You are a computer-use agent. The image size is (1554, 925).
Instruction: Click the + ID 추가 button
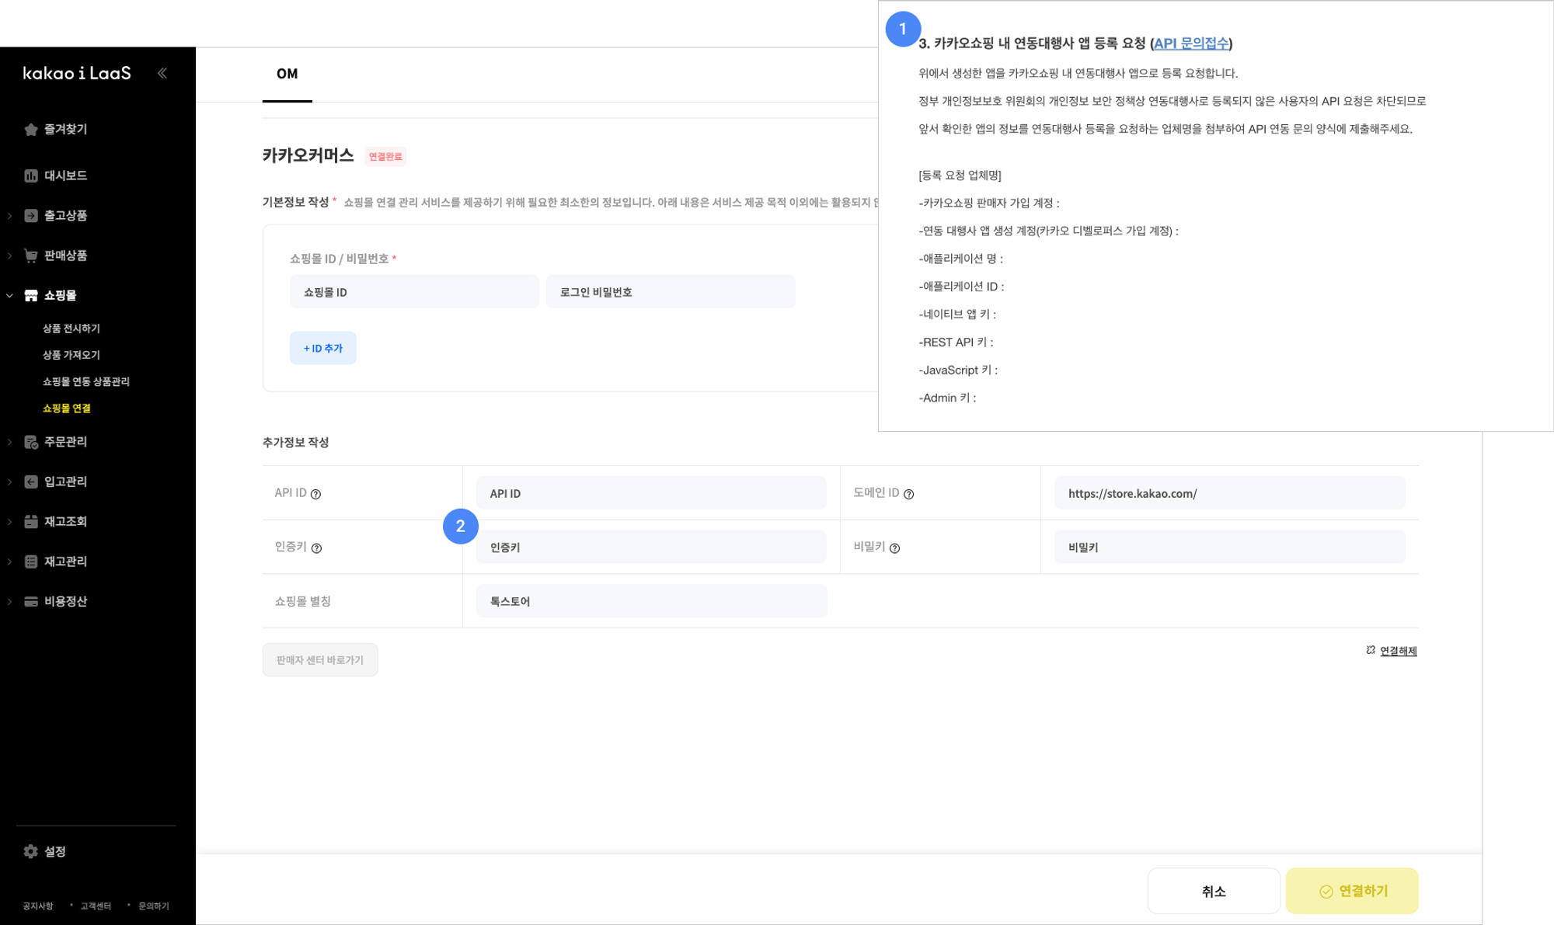point(322,348)
